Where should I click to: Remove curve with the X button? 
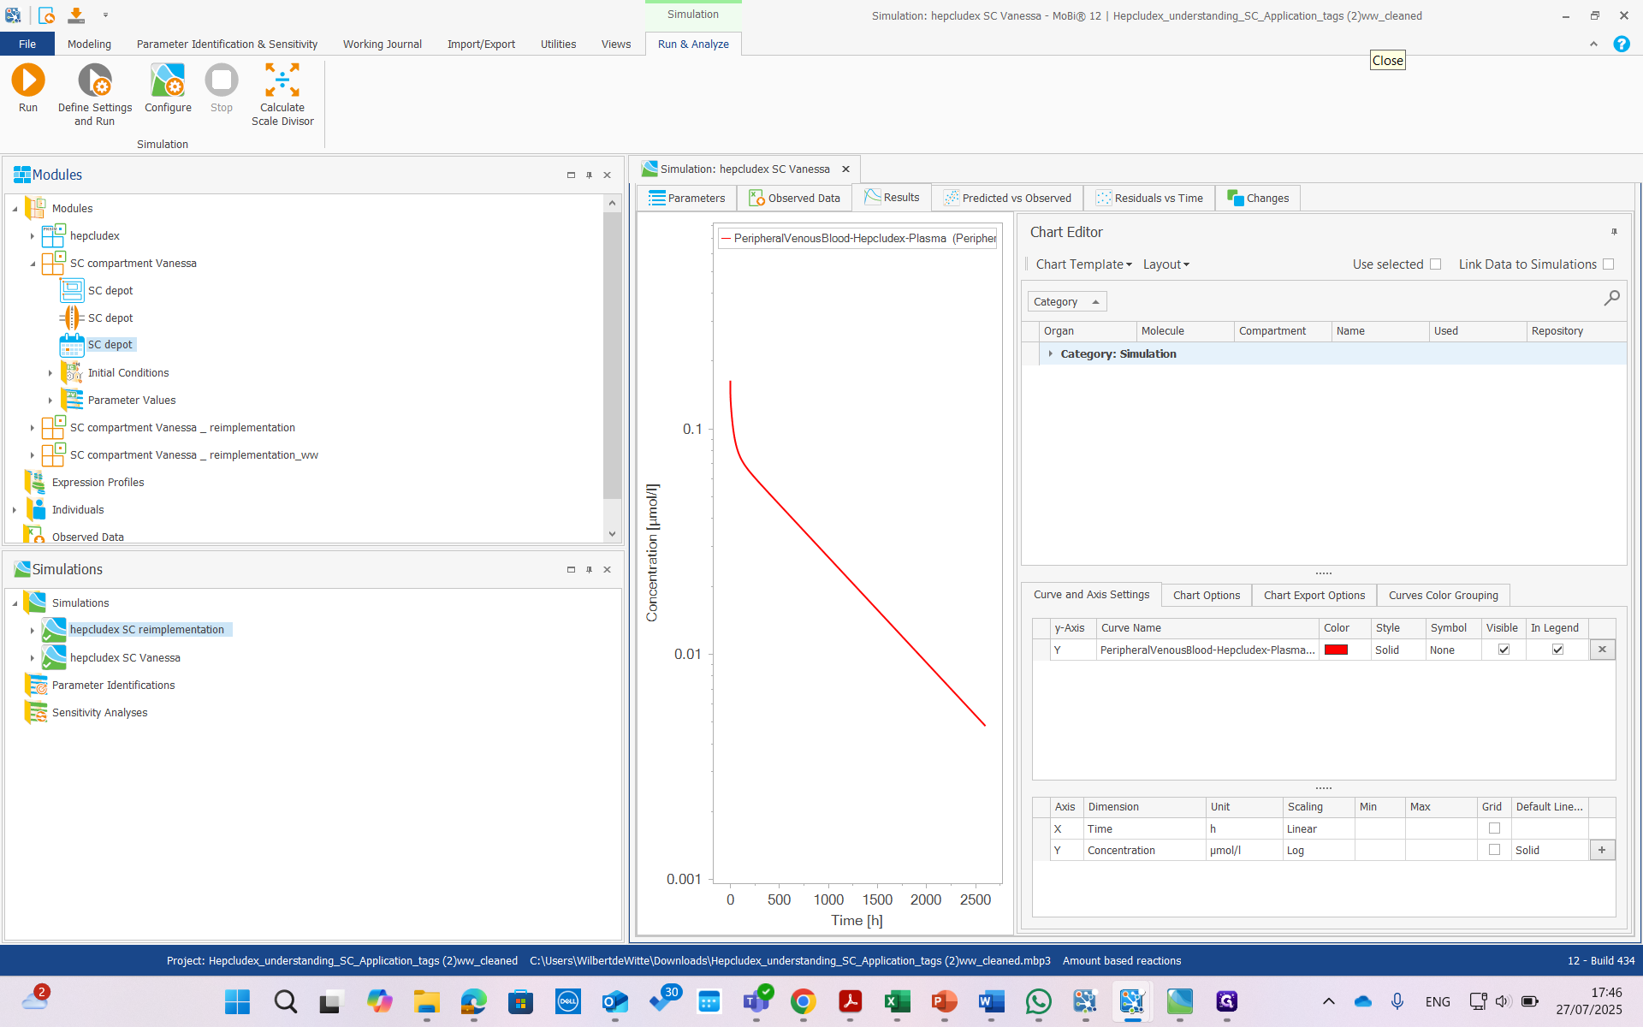tap(1602, 650)
